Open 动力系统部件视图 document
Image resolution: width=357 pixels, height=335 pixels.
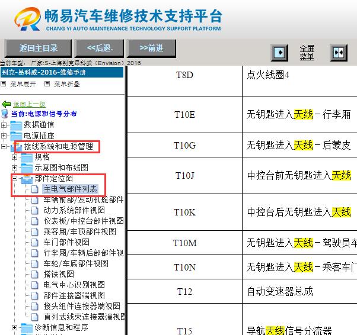click(x=74, y=210)
